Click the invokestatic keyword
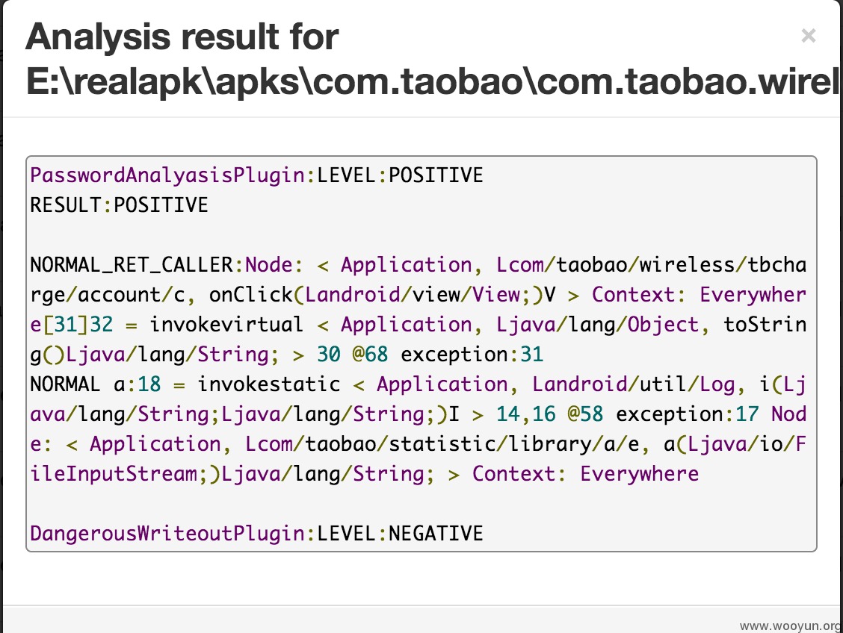This screenshot has height=633, width=843. (x=269, y=384)
